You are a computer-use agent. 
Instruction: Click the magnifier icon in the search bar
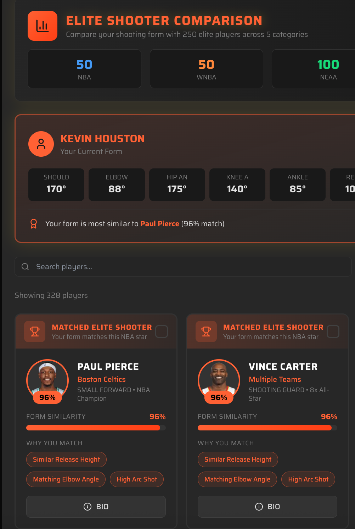pyautogui.click(x=25, y=266)
